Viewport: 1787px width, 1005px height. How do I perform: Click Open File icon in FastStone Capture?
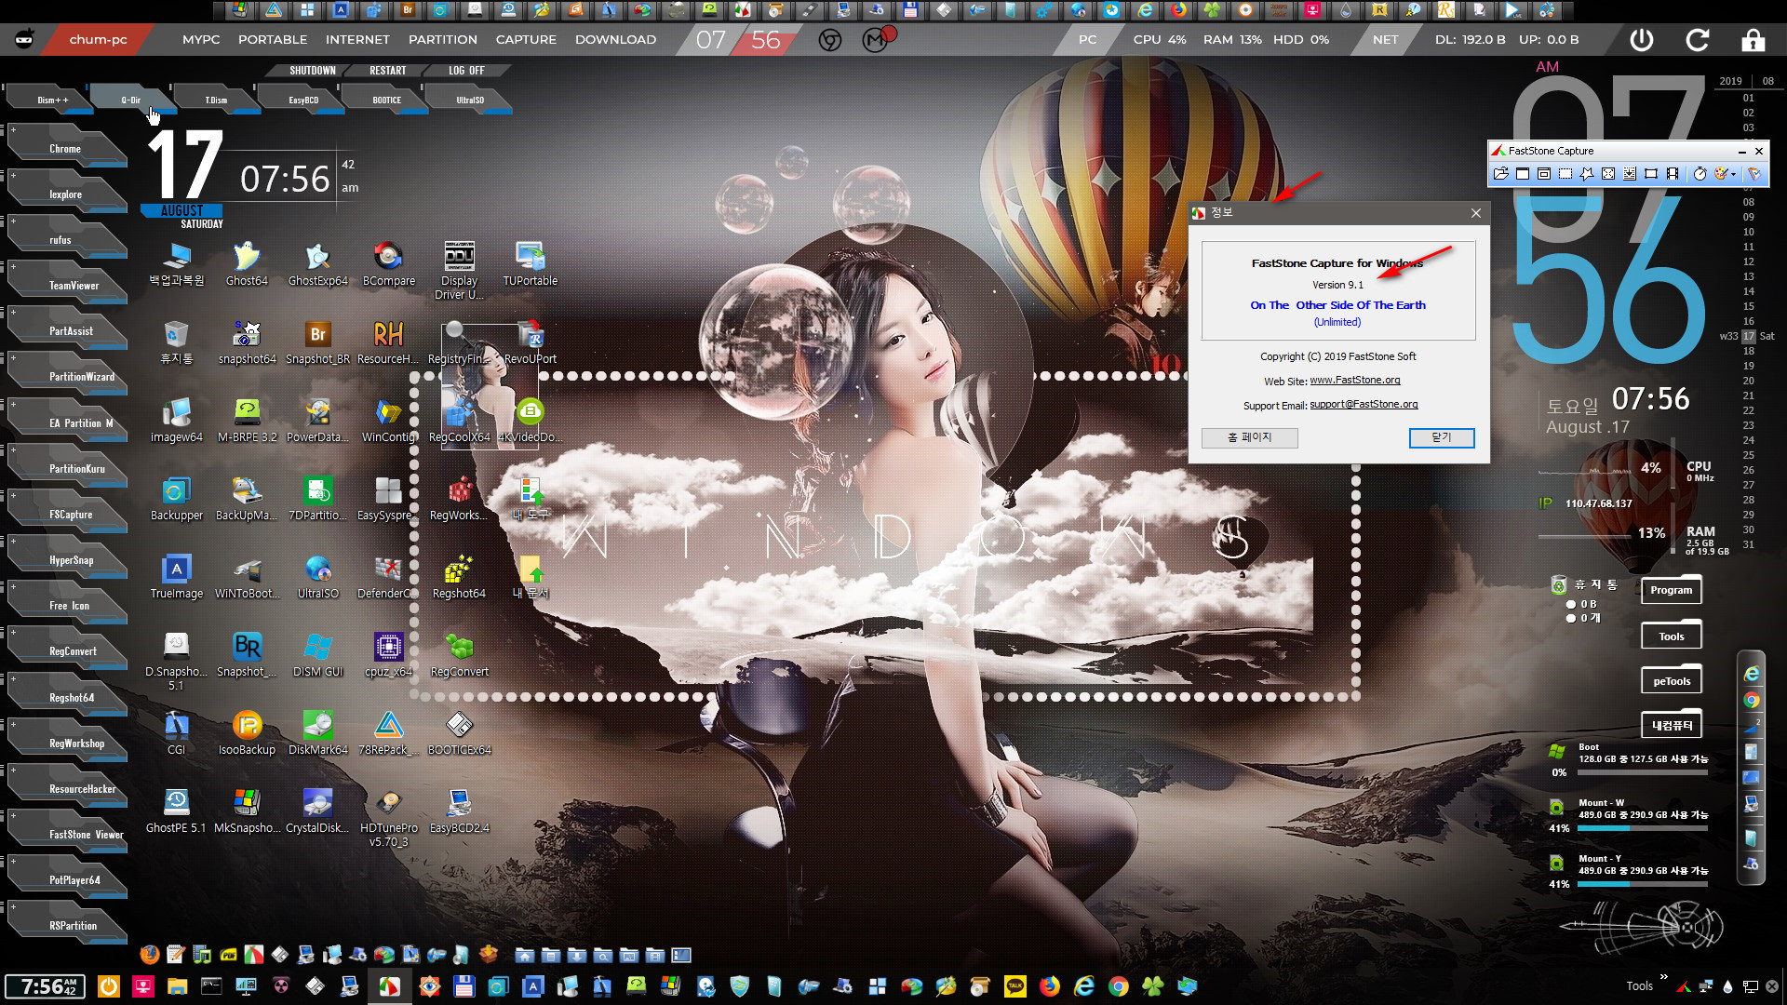point(1500,174)
